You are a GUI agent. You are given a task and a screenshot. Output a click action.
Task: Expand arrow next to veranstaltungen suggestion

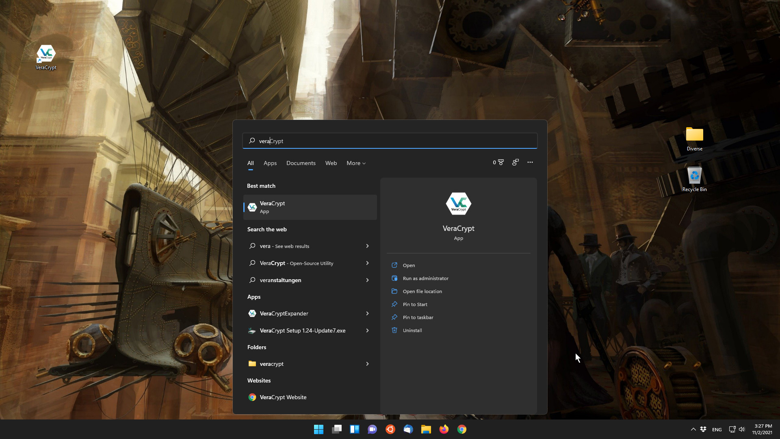tap(367, 280)
